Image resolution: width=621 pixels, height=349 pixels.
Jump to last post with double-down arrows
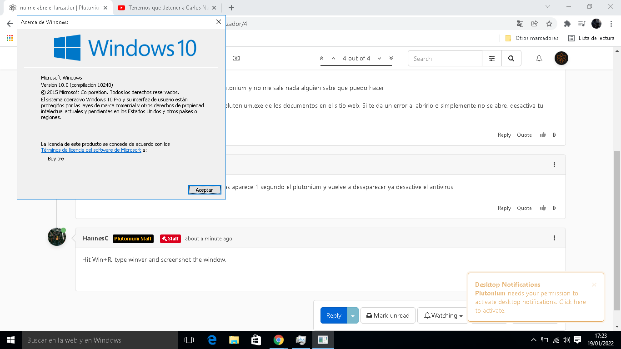pyautogui.click(x=391, y=58)
